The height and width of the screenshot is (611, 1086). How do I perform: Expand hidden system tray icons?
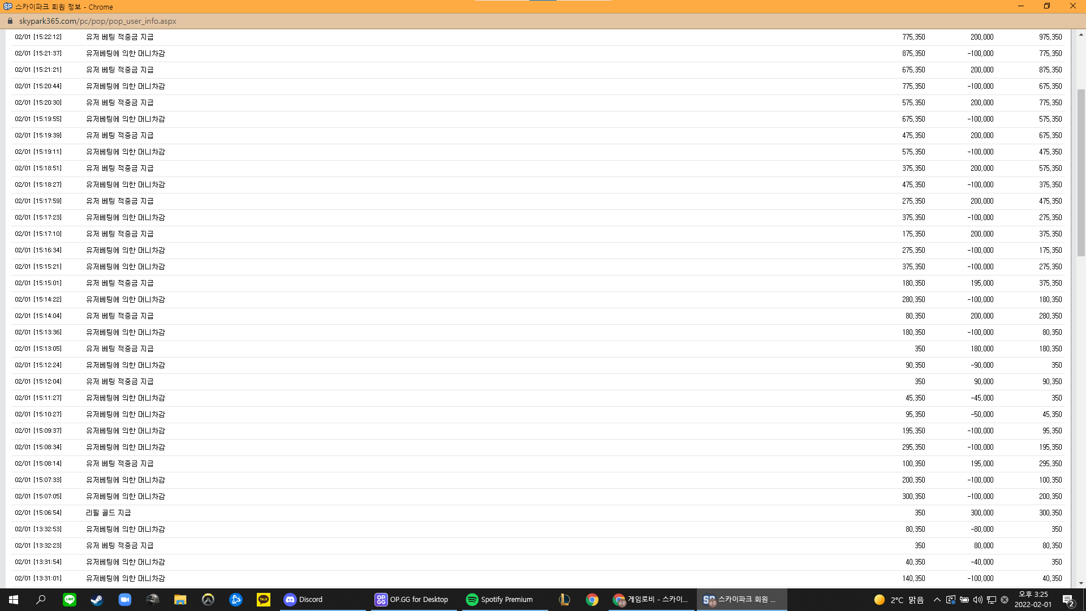pyautogui.click(x=937, y=600)
